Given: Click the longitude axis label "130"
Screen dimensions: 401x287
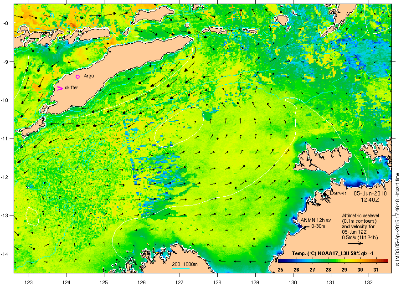Looking at the screenshot, I should [x=293, y=282].
